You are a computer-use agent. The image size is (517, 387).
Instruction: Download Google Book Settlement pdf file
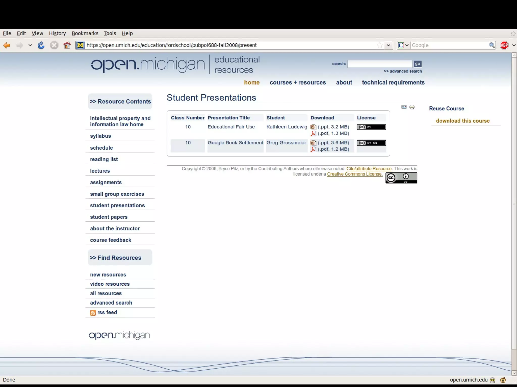pos(333,149)
